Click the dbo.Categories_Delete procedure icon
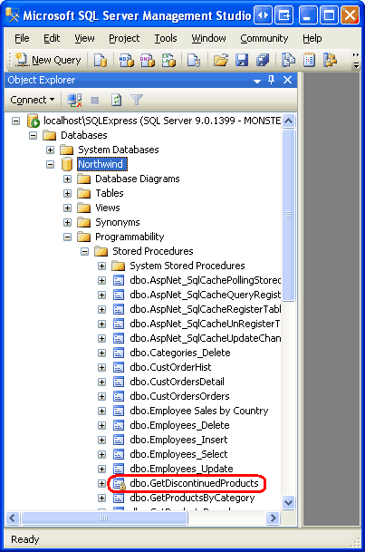 click(x=119, y=353)
